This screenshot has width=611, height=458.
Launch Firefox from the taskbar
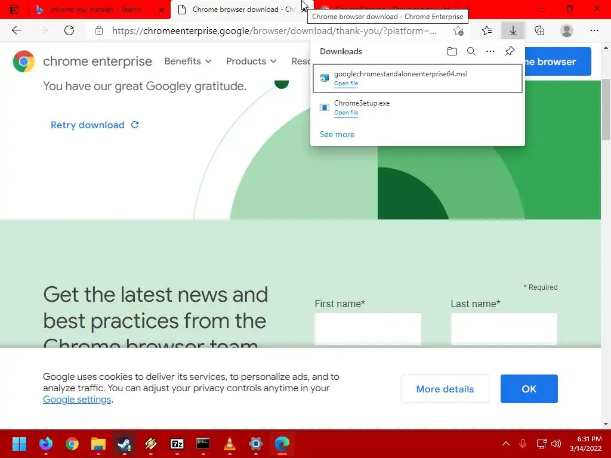[x=45, y=444]
